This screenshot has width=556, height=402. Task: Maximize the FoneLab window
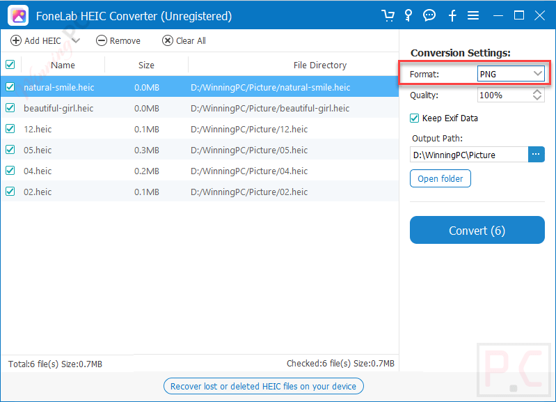[x=518, y=15]
